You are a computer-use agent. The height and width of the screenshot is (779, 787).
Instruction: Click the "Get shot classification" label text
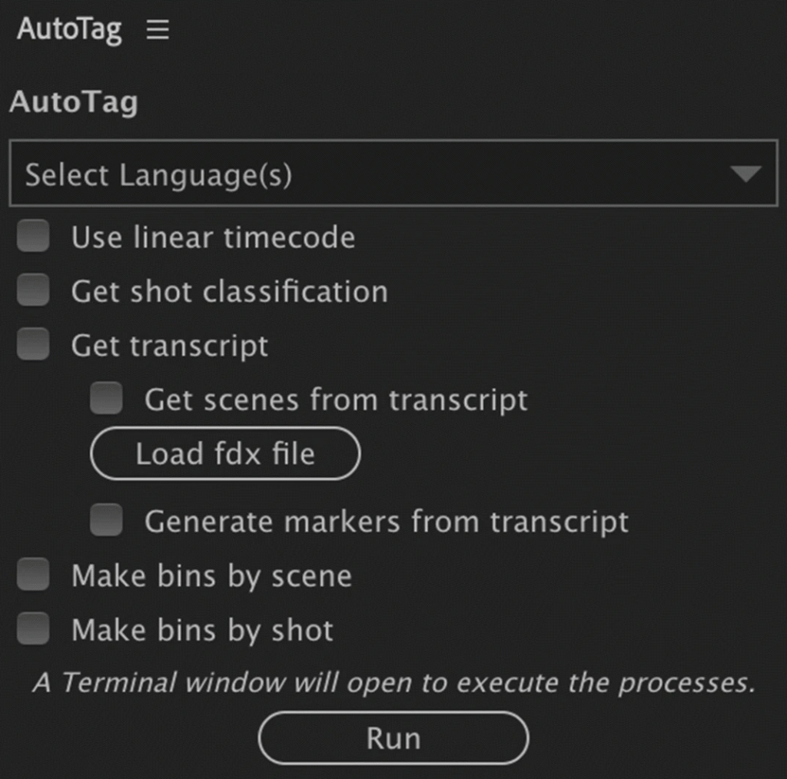[229, 292]
